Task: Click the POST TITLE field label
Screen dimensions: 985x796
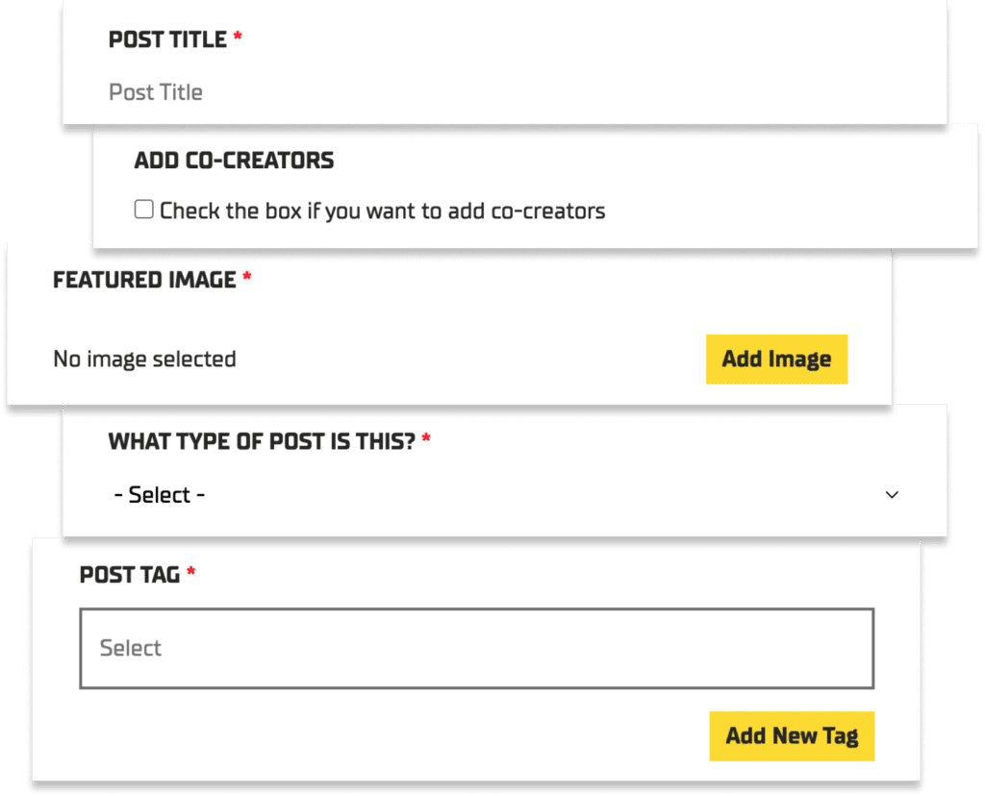Action: (x=167, y=40)
